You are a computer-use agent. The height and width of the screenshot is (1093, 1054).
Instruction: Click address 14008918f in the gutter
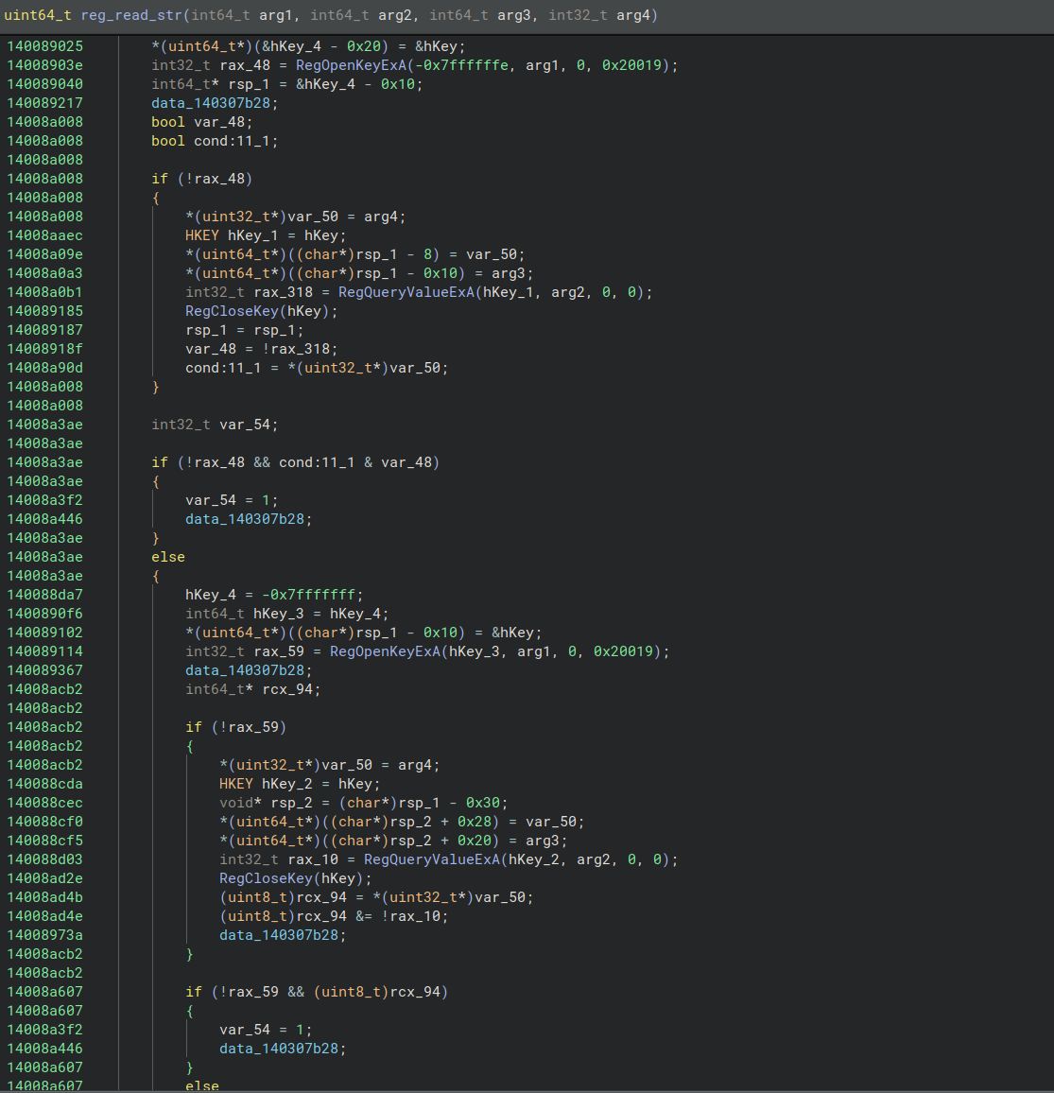click(x=44, y=349)
